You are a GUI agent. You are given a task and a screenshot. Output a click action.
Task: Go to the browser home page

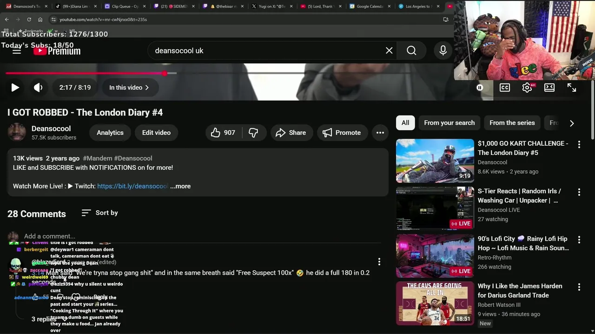(40, 19)
